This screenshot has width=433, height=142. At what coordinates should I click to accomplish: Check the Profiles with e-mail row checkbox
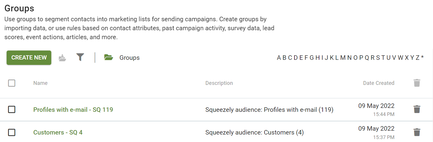pyautogui.click(x=12, y=109)
